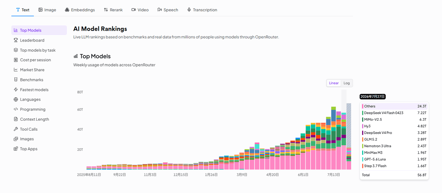
Task: Select DeepSeek V4 Flash 0423 legend entry
Action: tap(394, 113)
